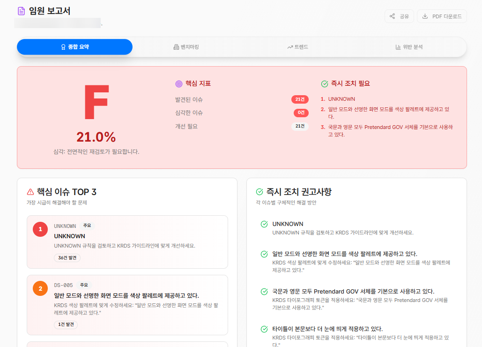482x347 pixels.
Task: Click the check icon next to UNKNOWN recommendation
Action: click(264, 224)
